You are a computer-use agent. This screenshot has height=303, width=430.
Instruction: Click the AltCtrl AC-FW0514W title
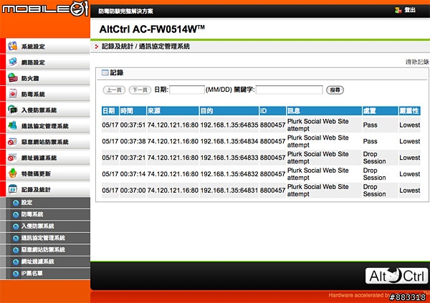152,29
